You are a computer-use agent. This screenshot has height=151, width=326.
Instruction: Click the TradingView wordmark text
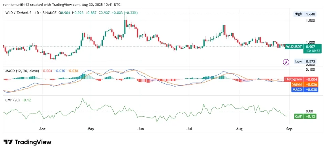click(33, 142)
